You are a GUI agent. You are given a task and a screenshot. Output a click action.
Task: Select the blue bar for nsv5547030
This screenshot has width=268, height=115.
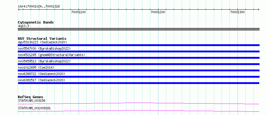(139, 51)
